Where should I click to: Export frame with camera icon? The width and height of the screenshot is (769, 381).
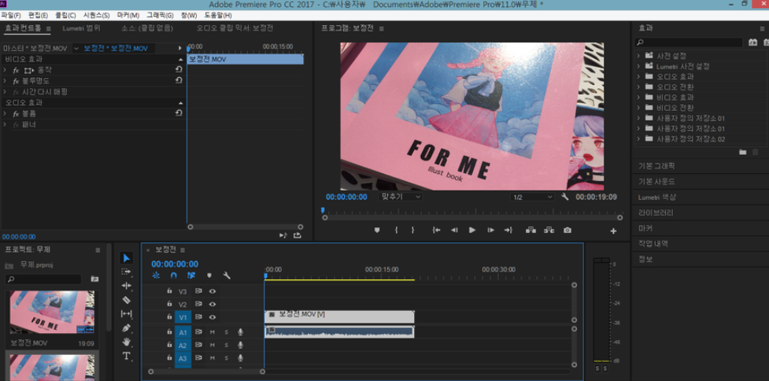568,230
